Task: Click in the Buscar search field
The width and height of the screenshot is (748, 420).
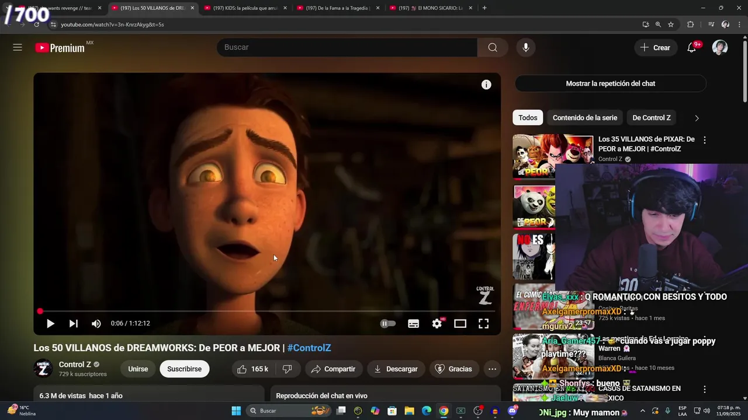Action: [347, 47]
